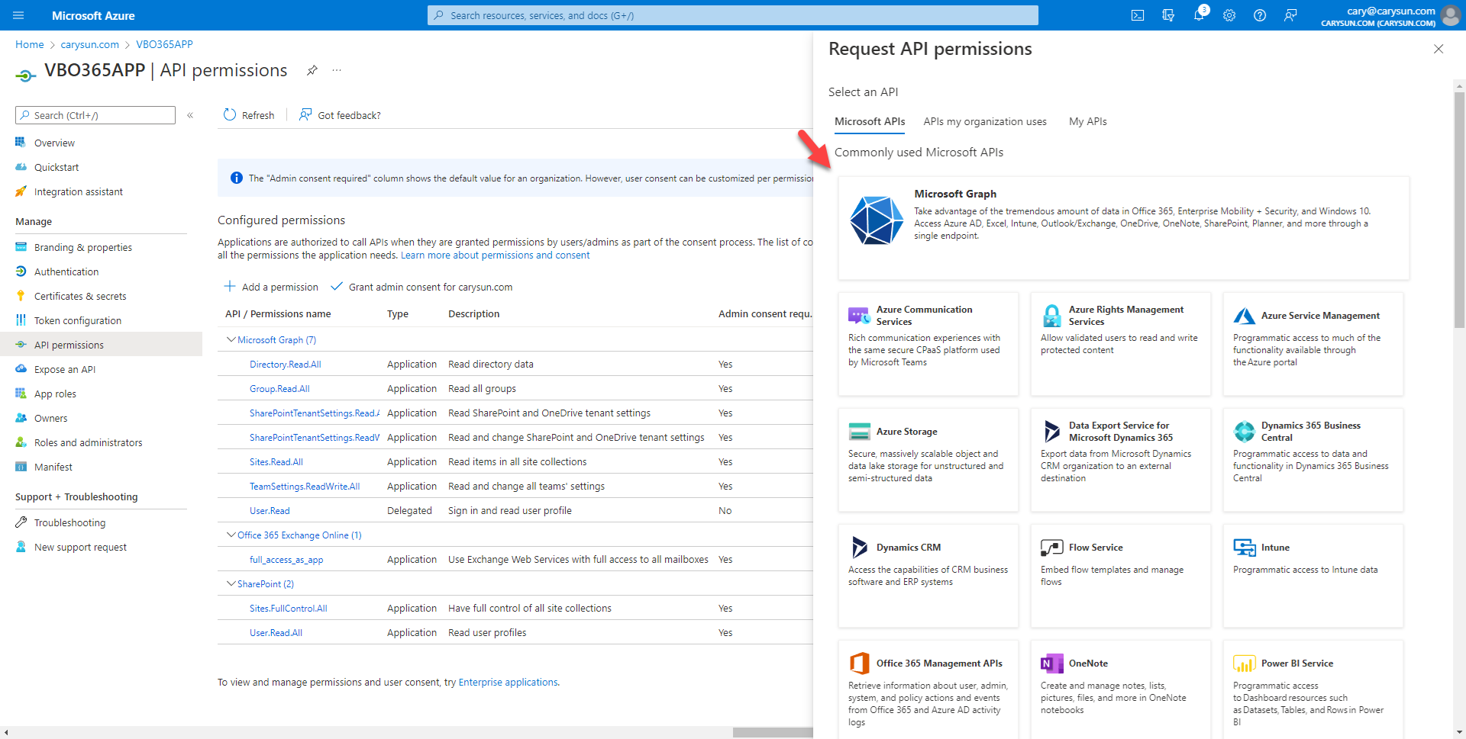The width and height of the screenshot is (1466, 739).
Task: Select Azure Communication Services API card icon
Action: [859, 316]
